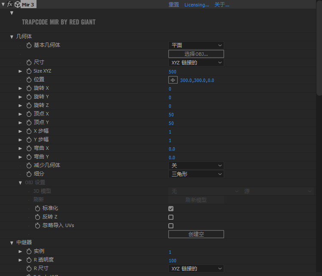Toggle stopwatch for R 透明度
This screenshot has height=276, width=322.
point(29,260)
